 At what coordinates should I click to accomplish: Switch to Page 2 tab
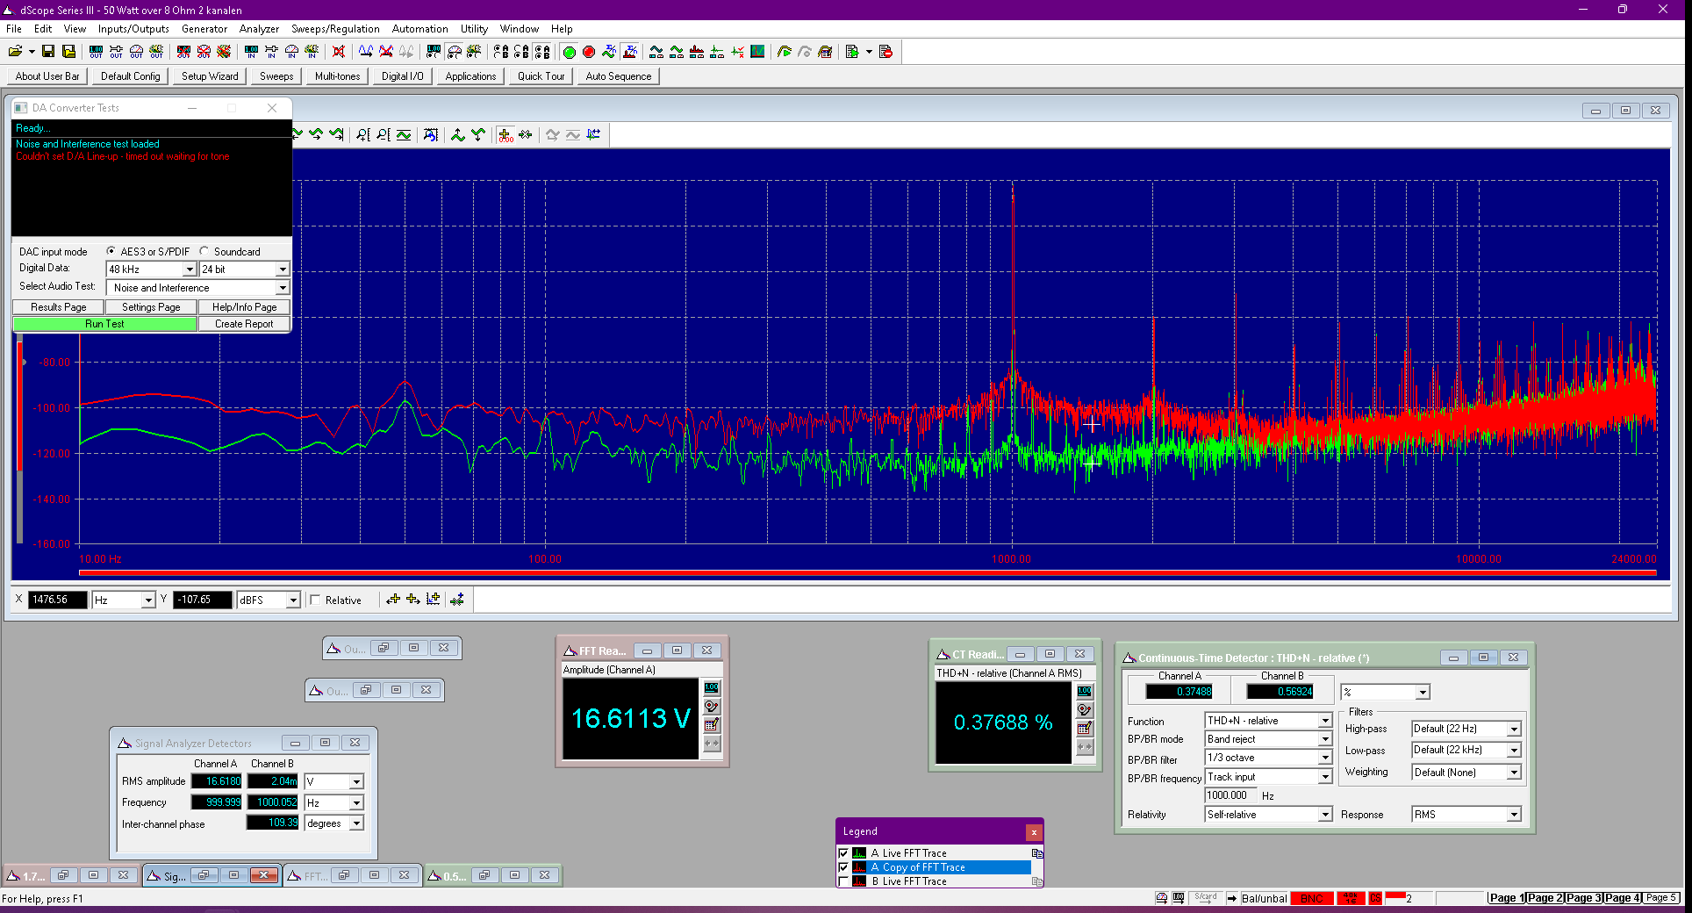(x=1545, y=898)
